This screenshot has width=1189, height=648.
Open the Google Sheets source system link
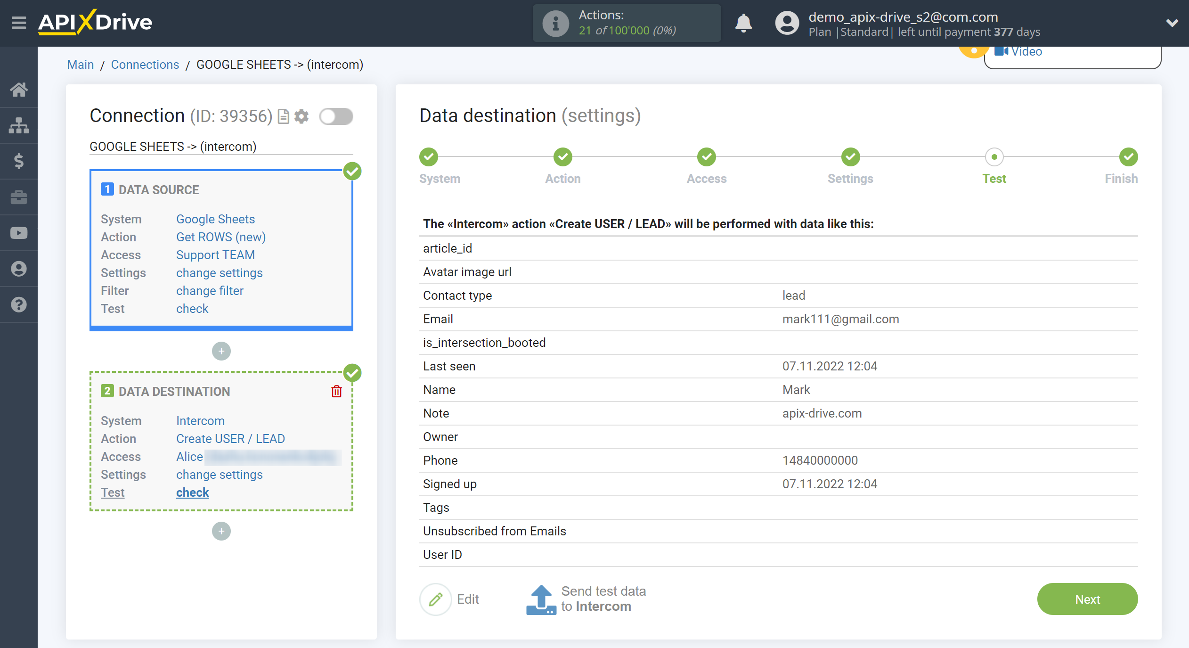point(215,219)
